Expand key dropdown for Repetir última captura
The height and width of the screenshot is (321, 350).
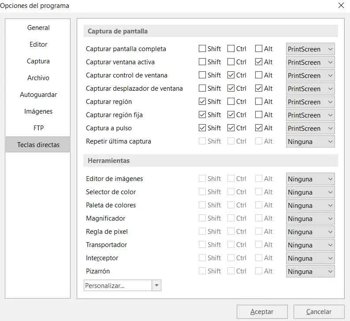[310, 142]
